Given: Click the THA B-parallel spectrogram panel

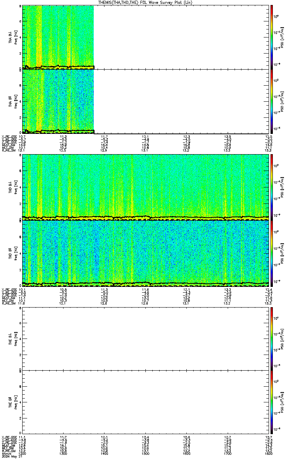Looking at the screenshot, I should 146,101.
